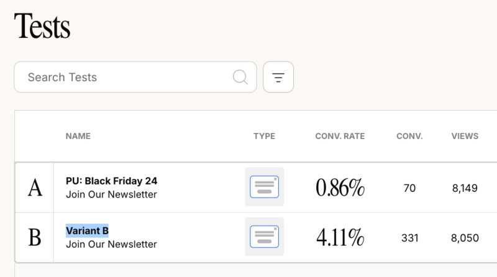Click the 0.86% conversion rate value

coord(340,188)
